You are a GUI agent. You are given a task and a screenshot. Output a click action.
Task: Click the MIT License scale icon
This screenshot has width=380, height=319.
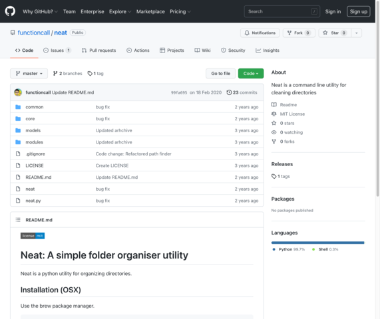pyautogui.click(x=274, y=114)
